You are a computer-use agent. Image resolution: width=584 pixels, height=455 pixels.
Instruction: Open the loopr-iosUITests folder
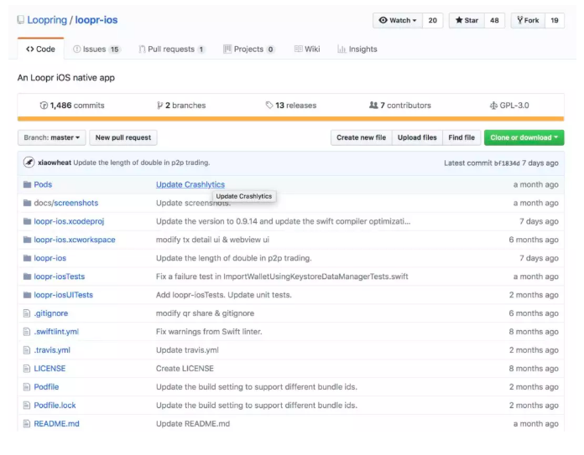pyautogui.click(x=63, y=295)
